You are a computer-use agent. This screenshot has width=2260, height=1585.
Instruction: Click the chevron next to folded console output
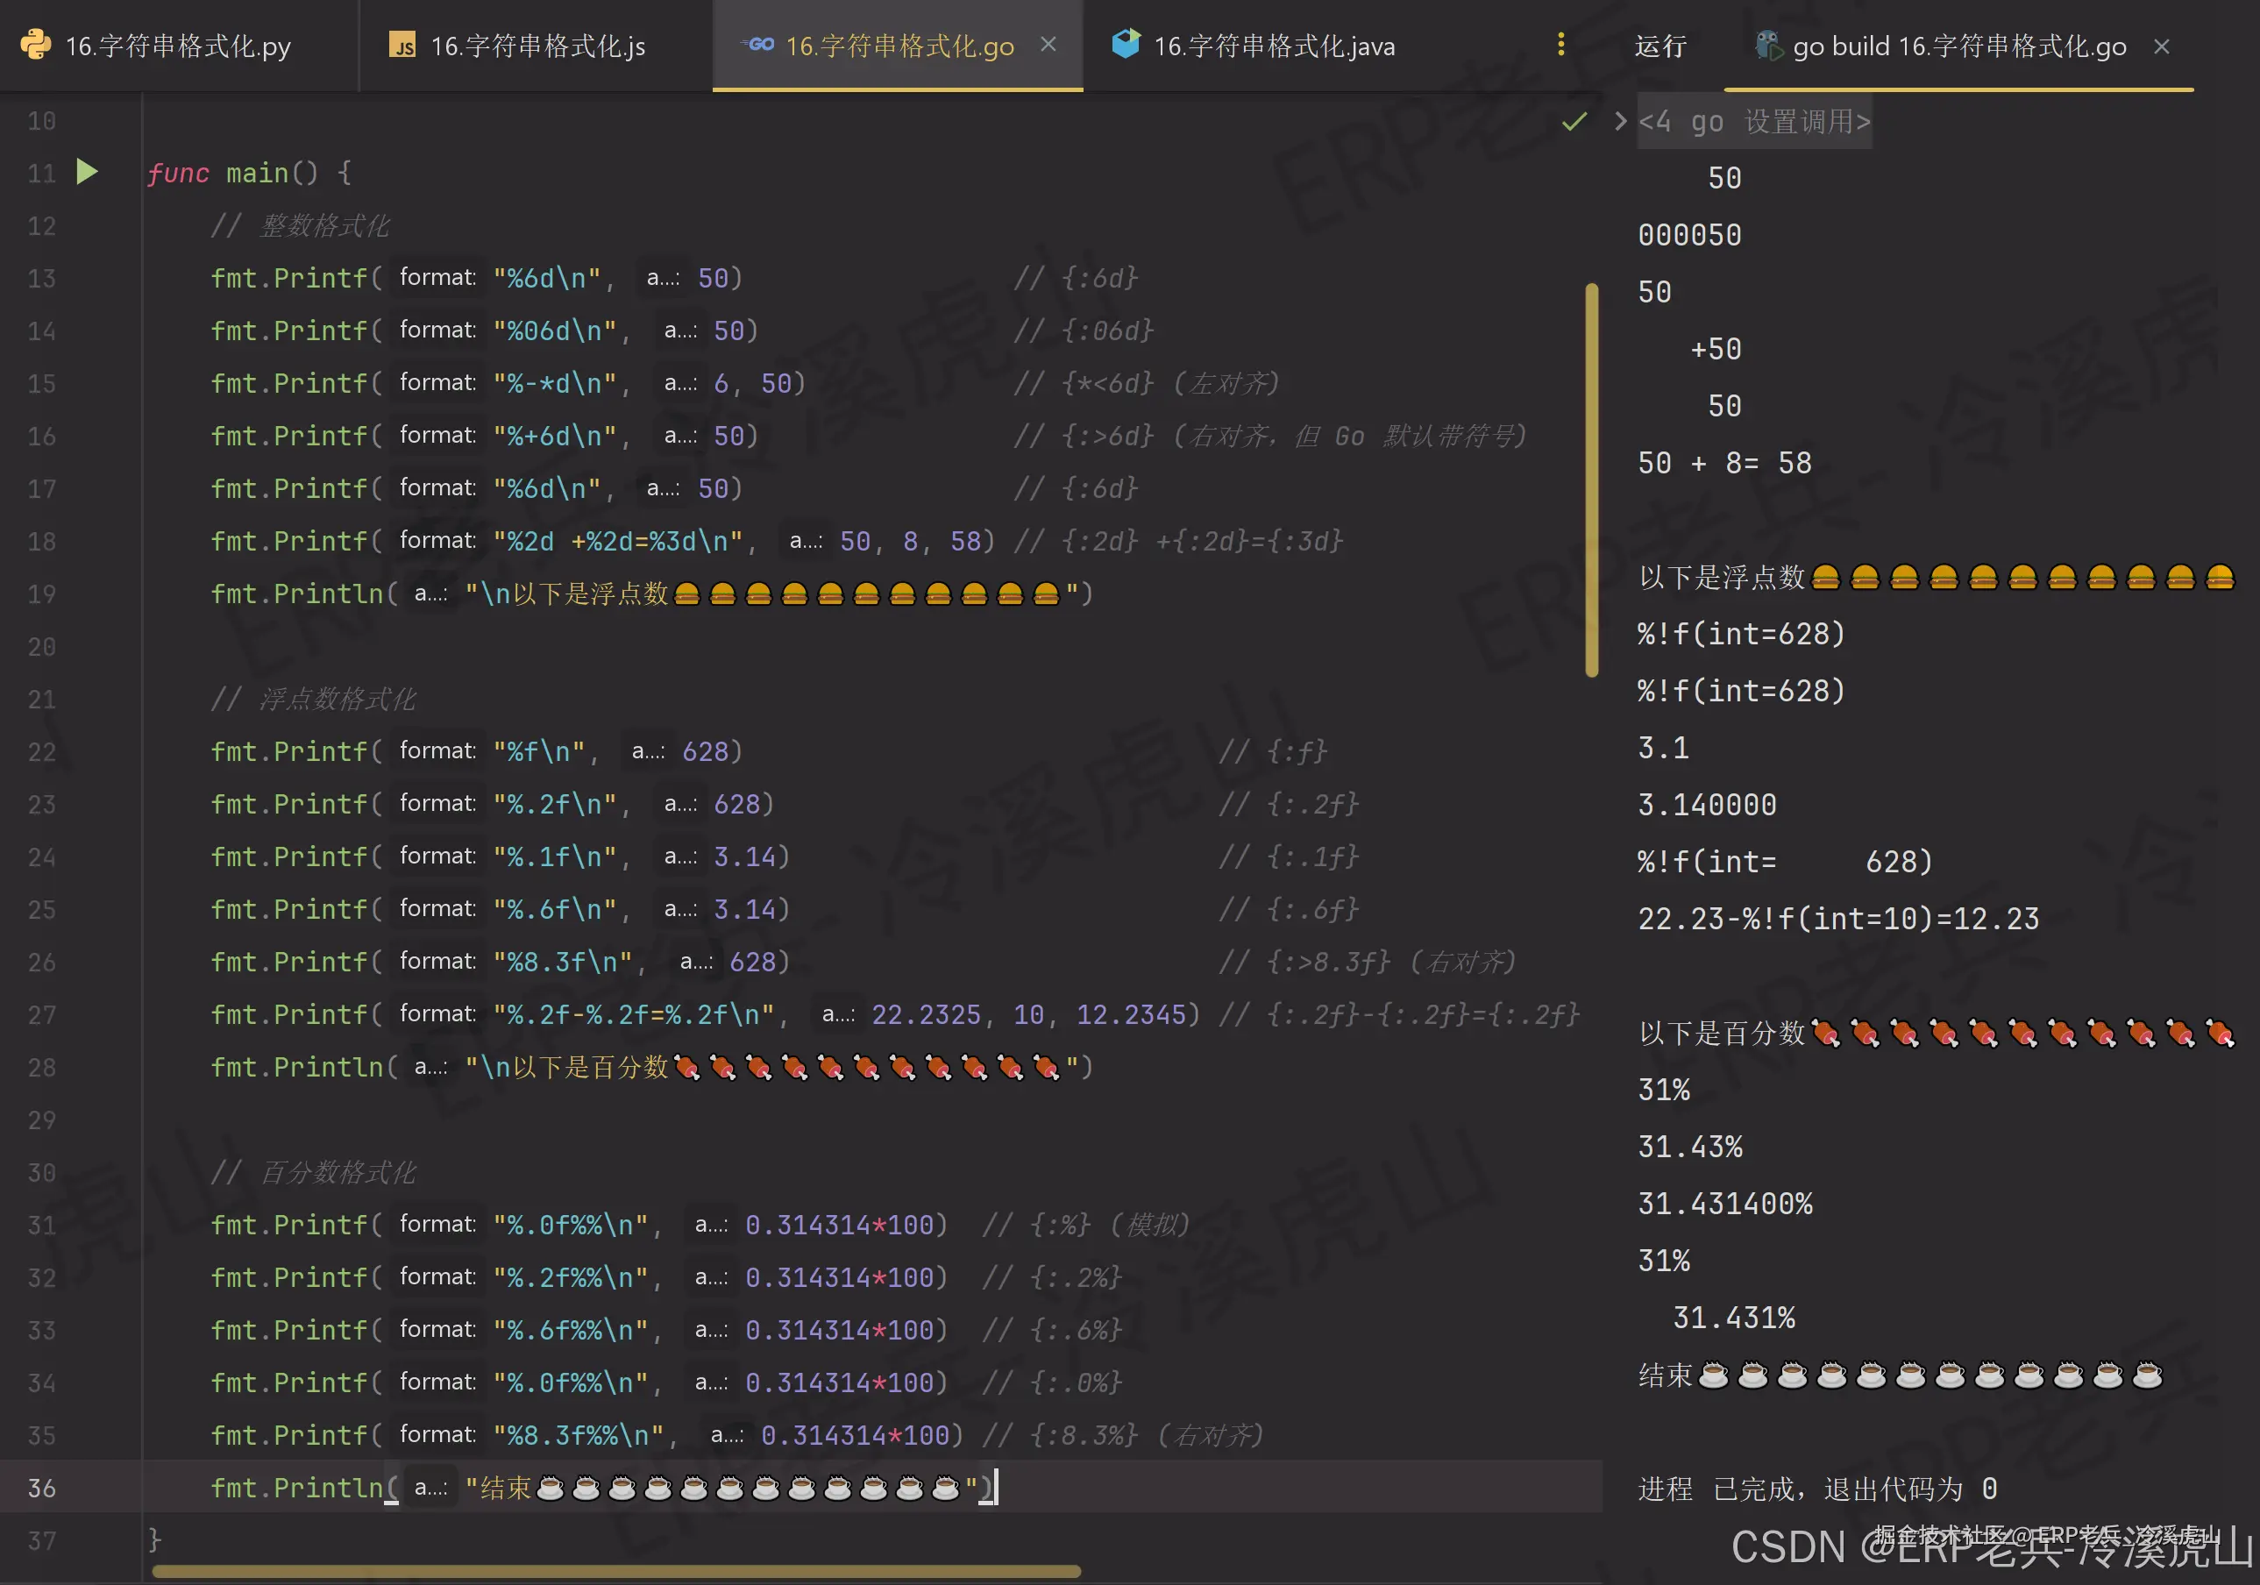(1619, 121)
